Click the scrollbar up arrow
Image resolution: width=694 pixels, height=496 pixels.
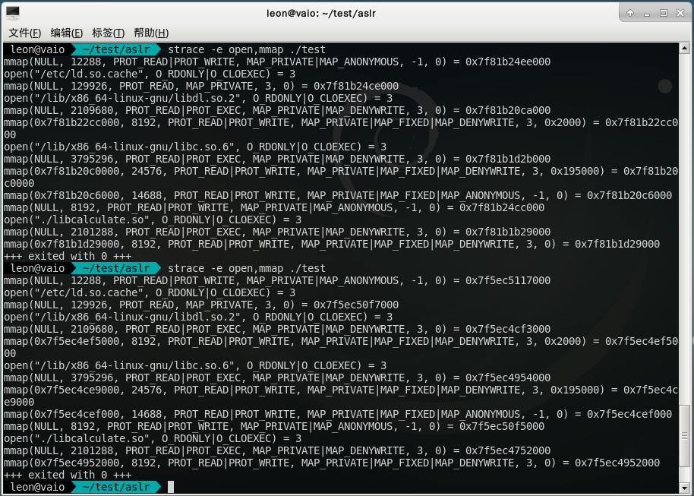[684, 48]
